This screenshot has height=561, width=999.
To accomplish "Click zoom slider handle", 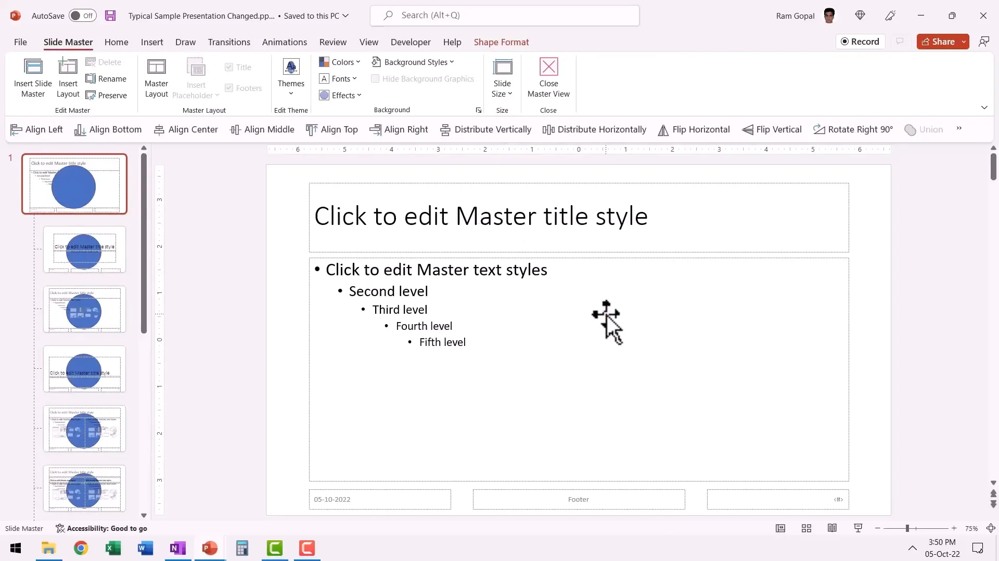I will 907,528.
